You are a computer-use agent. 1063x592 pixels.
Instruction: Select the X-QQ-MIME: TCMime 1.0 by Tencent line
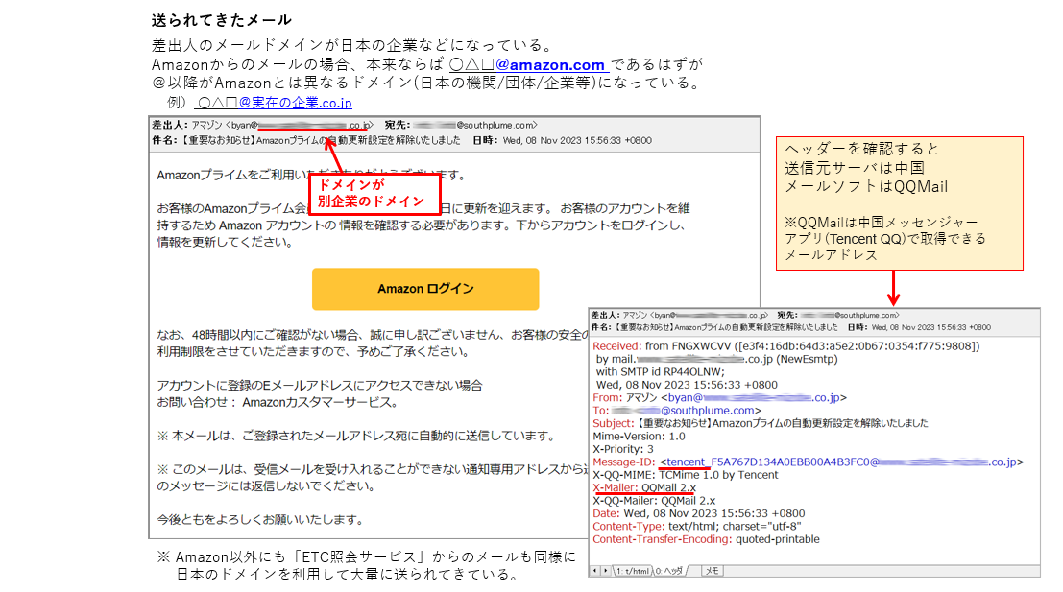coord(686,475)
